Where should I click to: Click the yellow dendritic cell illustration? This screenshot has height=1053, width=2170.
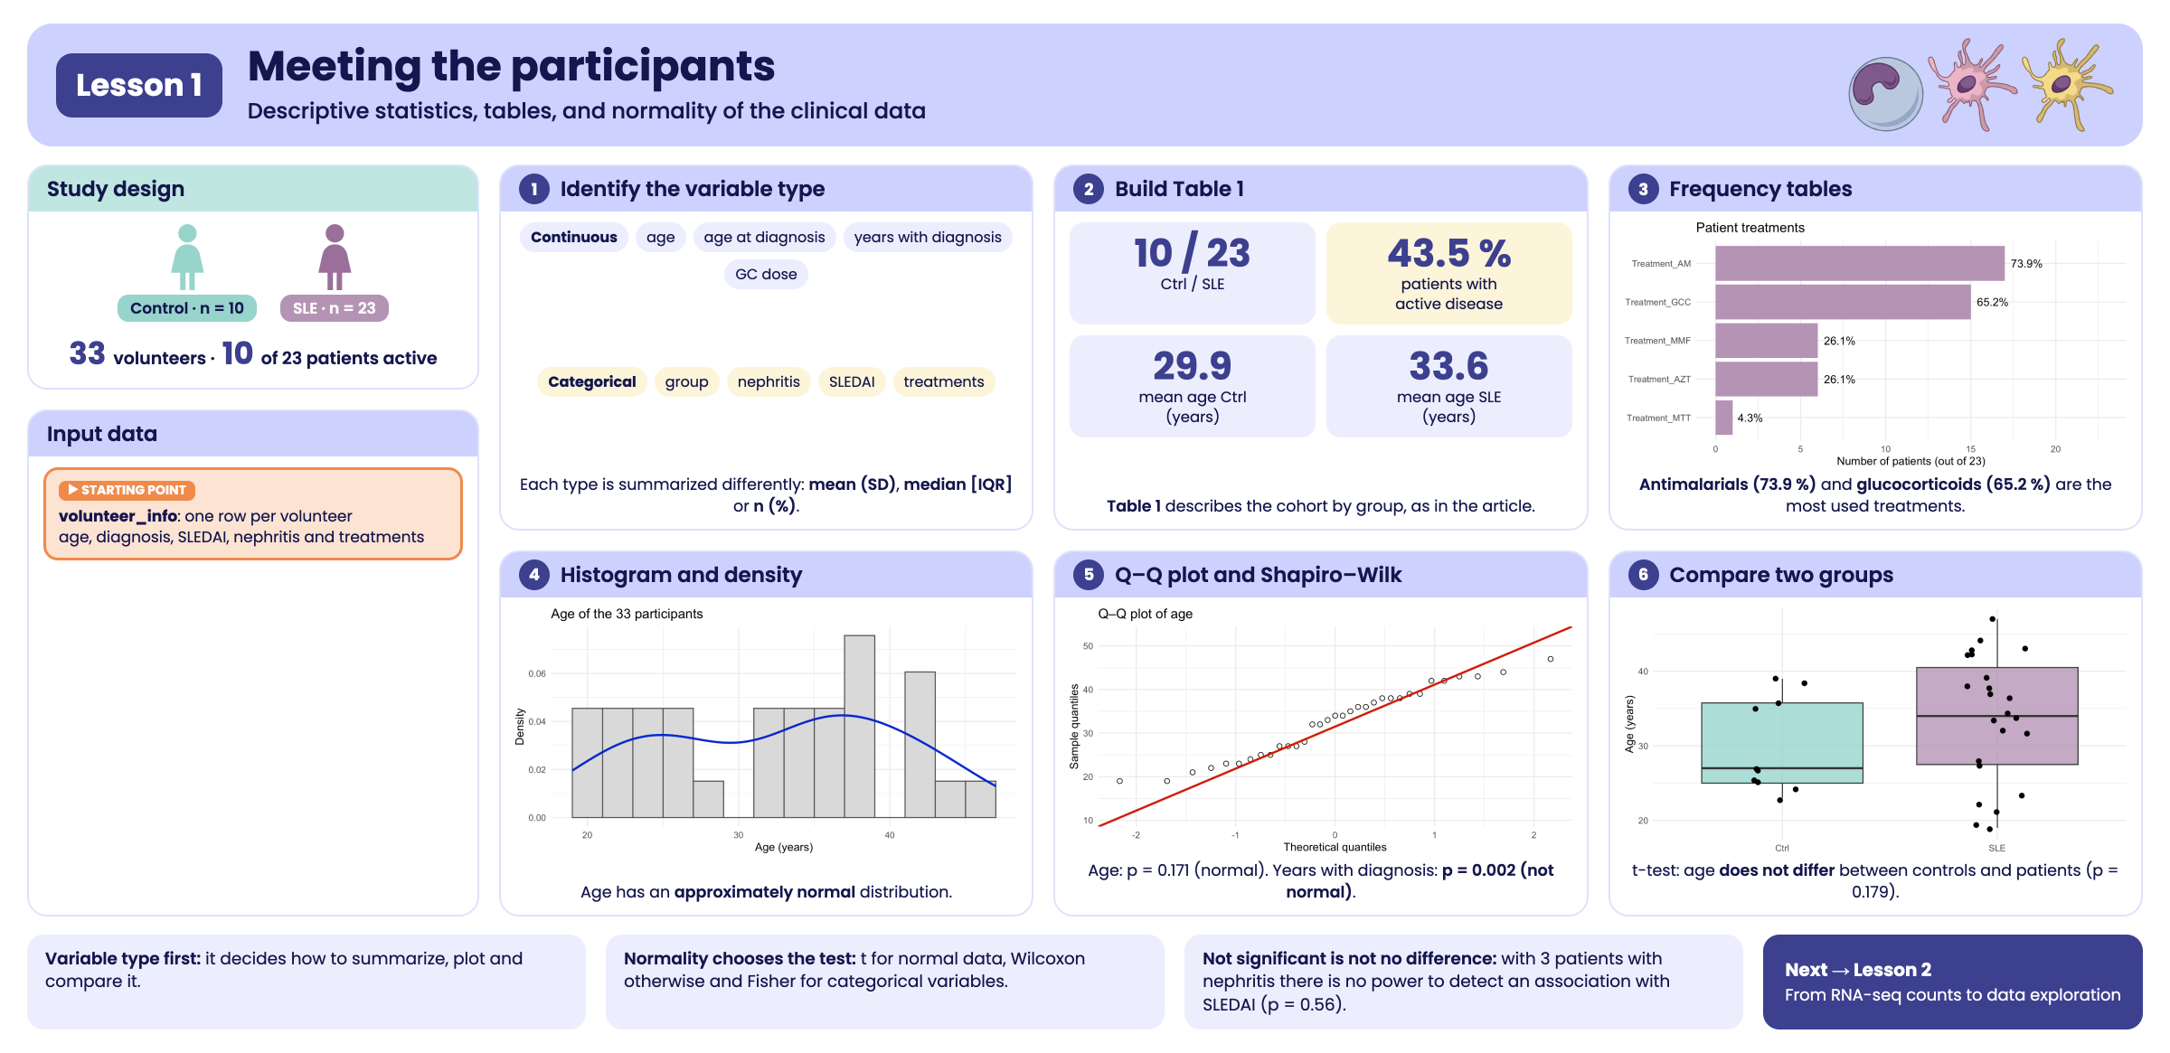(2068, 84)
